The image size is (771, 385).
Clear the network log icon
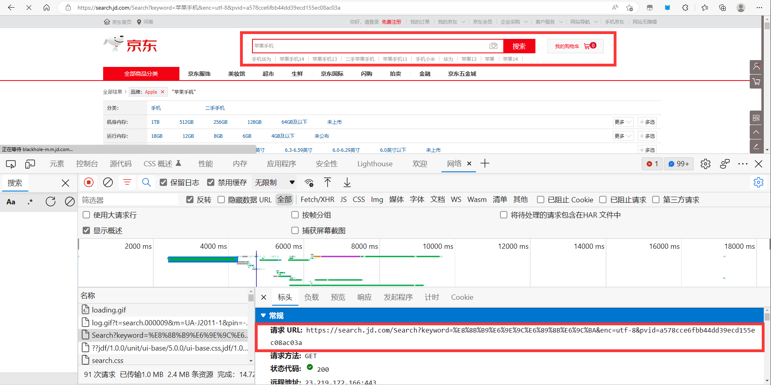tap(108, 183)
